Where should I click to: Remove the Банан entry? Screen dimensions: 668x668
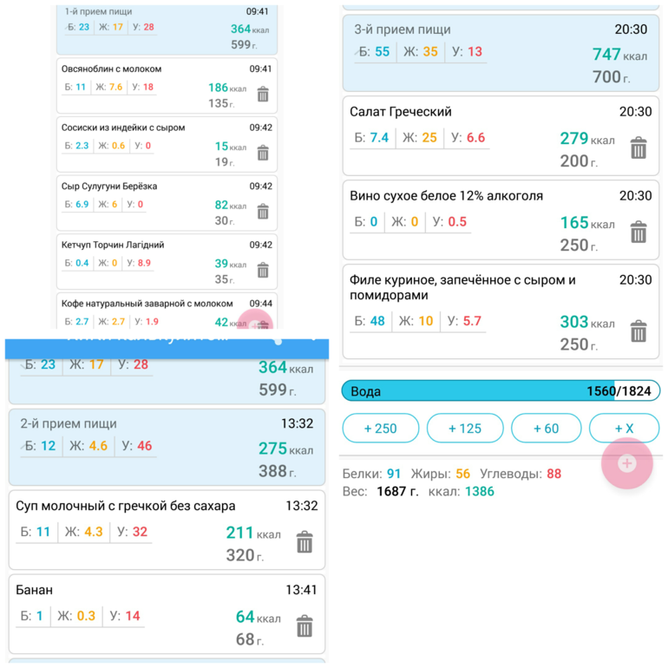304,626
